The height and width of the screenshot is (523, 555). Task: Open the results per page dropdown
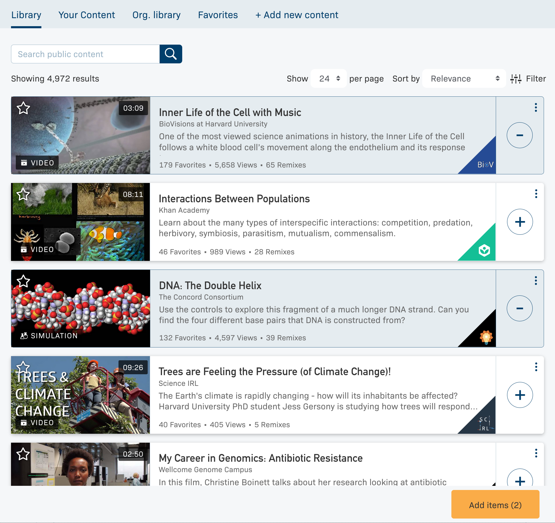pos(328,79)
